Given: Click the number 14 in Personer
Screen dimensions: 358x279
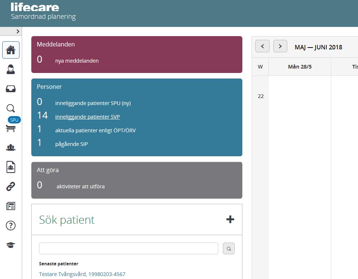Looking at the screenshot, I should click(x=42, y=115).
